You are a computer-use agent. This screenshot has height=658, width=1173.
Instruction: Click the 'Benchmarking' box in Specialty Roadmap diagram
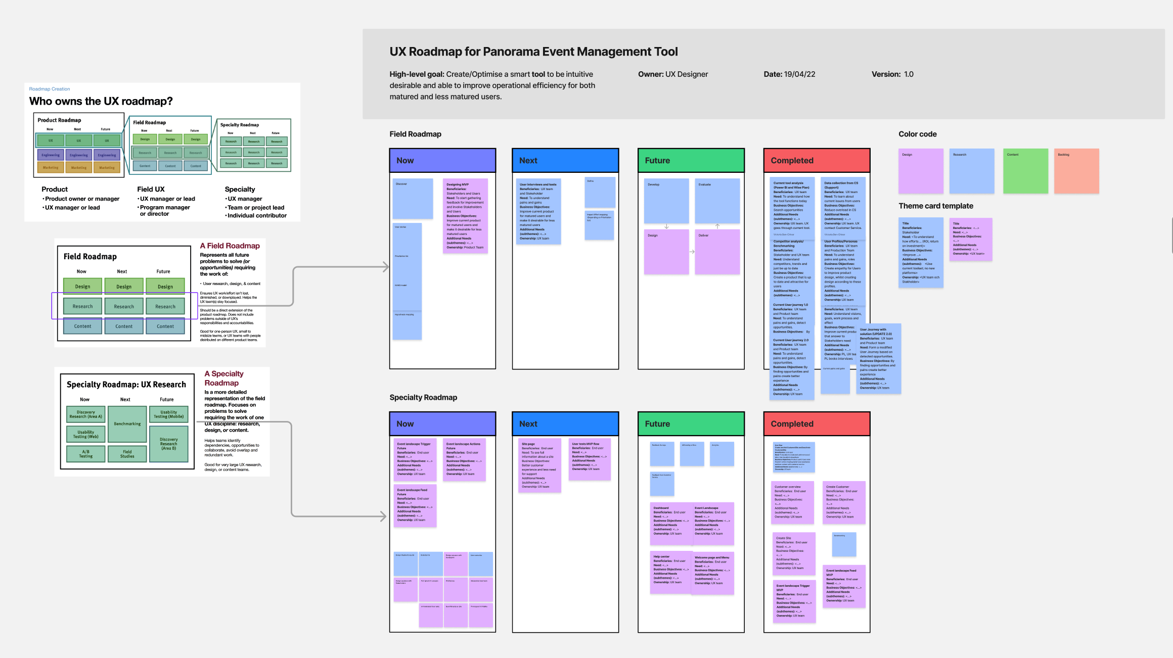click(x=127, y=424)
